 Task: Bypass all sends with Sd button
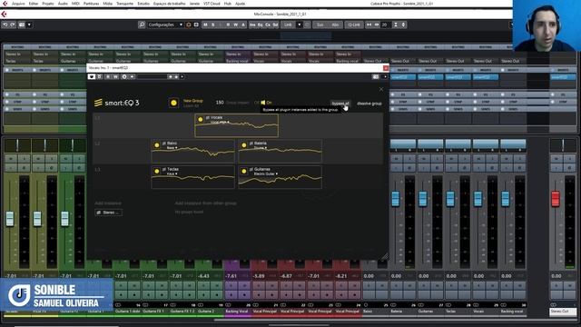pos(275,25)
